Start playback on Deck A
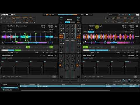140x105 pixels. point(4,47)
